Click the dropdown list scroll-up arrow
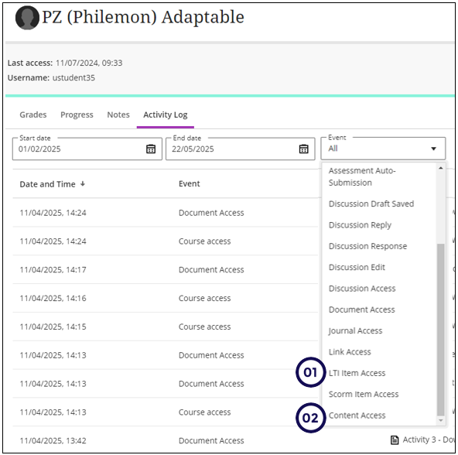458x455 pixels. pyautogui.click(x=441, y=168)
